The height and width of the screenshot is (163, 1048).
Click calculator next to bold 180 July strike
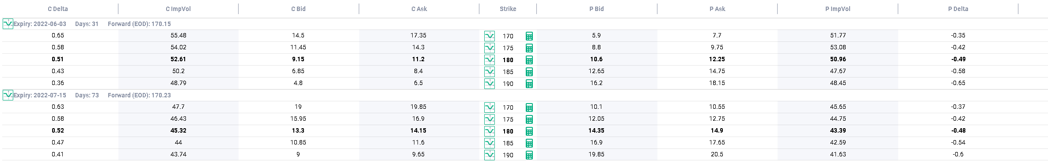click(529, 131)
